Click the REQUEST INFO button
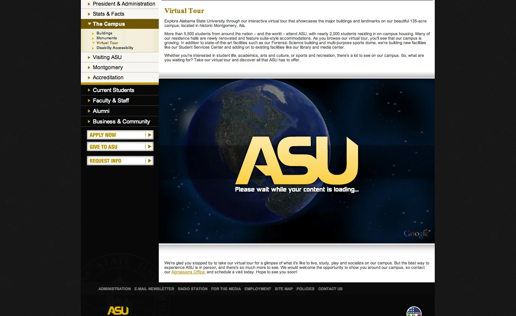 tap(120, 161)
